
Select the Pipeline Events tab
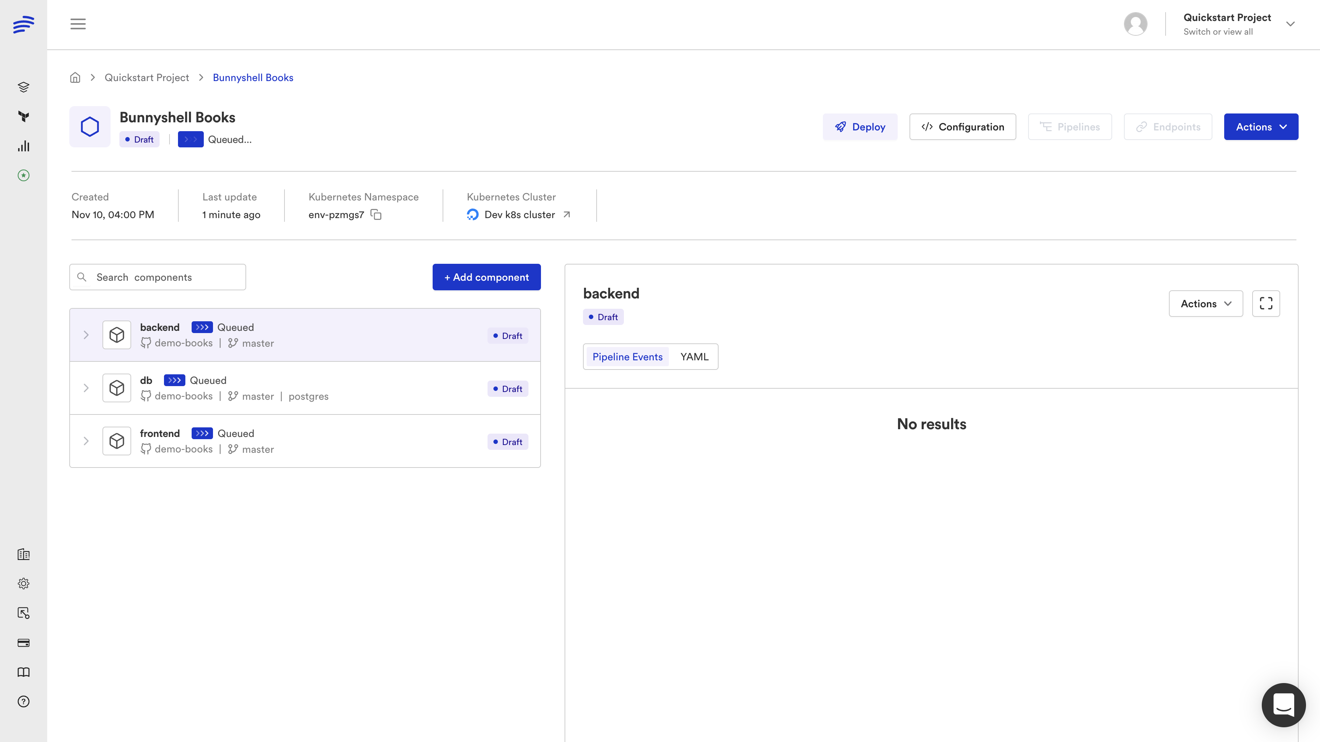(x=627, y=357)
